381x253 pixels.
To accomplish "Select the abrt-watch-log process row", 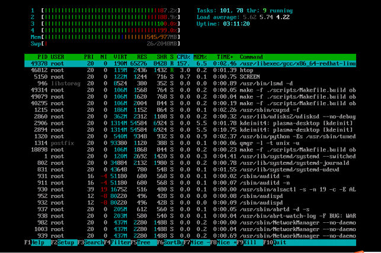I will click(x=190, y=216).
